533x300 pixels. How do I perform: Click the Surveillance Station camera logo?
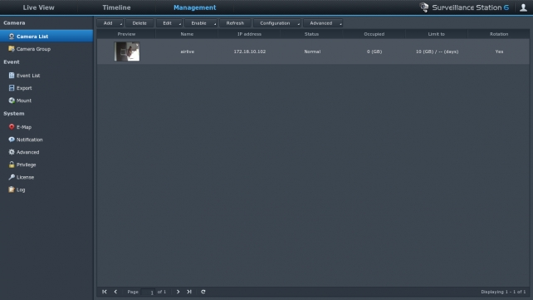coord(424,7)
